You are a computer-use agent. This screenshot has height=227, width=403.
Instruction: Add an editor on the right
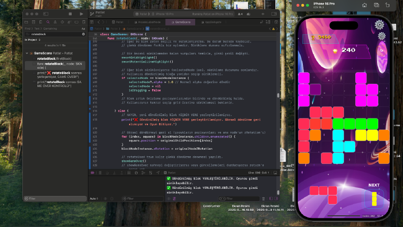[x=276, y=22]
